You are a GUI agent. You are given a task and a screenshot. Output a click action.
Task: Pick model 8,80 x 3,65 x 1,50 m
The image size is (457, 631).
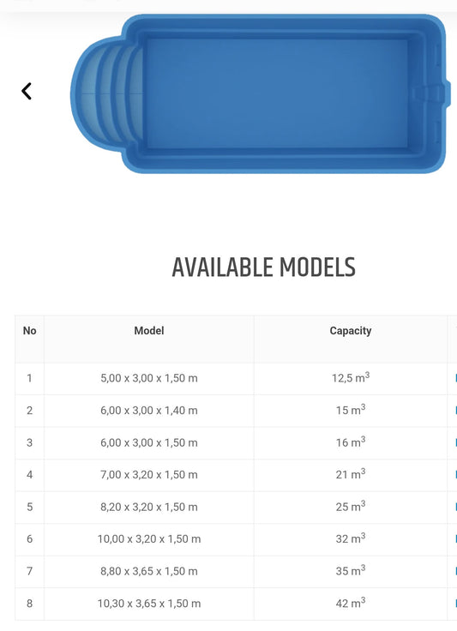click(x=149, y=572)
